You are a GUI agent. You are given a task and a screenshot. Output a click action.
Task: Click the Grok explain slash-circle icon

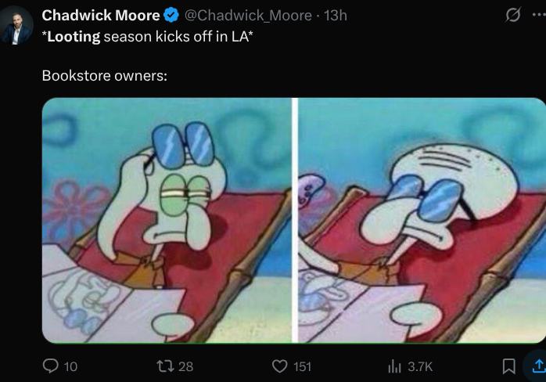pos(513,15)
